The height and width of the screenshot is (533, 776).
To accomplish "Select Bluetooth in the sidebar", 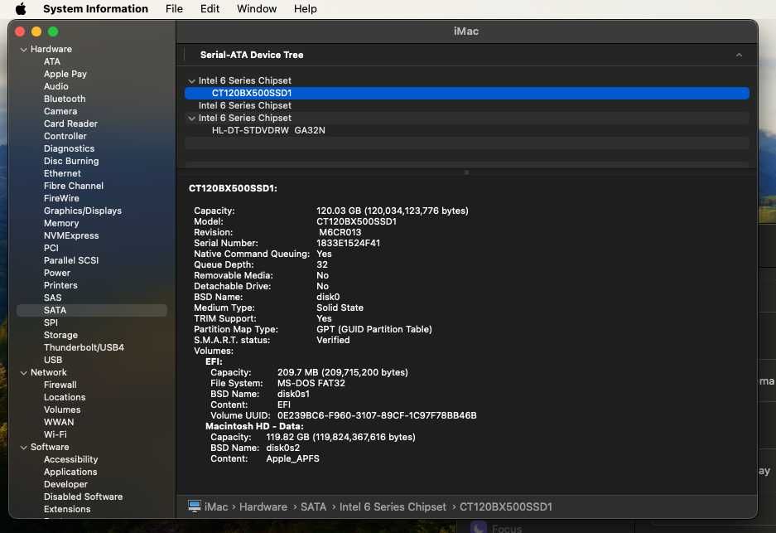I will (x=65, y=99).
